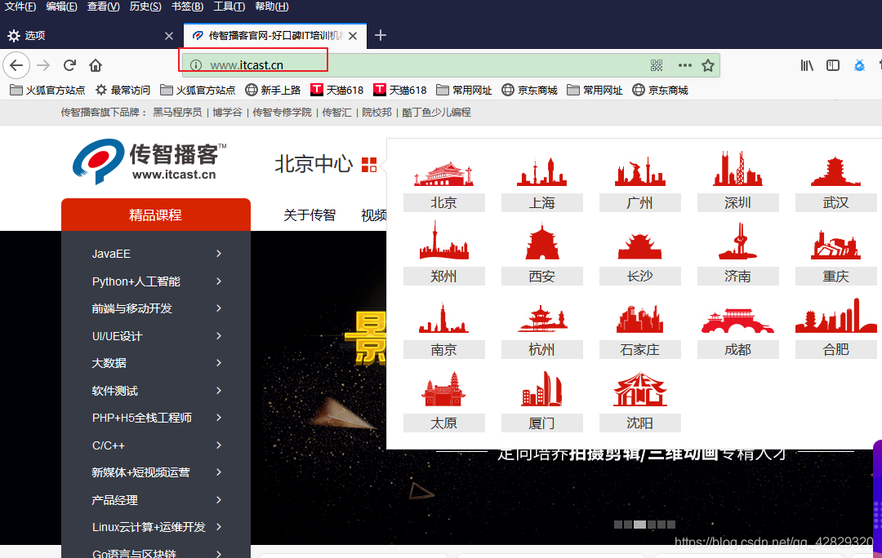This screenshot has width=882, height=558.
Task: Switch to the 选项 tab
Action: (x=90, y=35)
